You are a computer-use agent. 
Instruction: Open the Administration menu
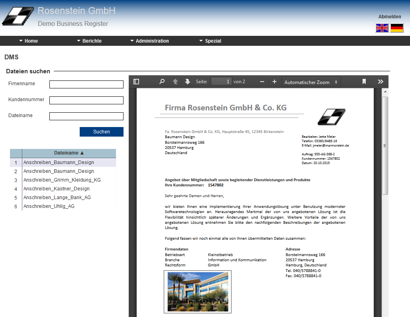click(149, 41)
